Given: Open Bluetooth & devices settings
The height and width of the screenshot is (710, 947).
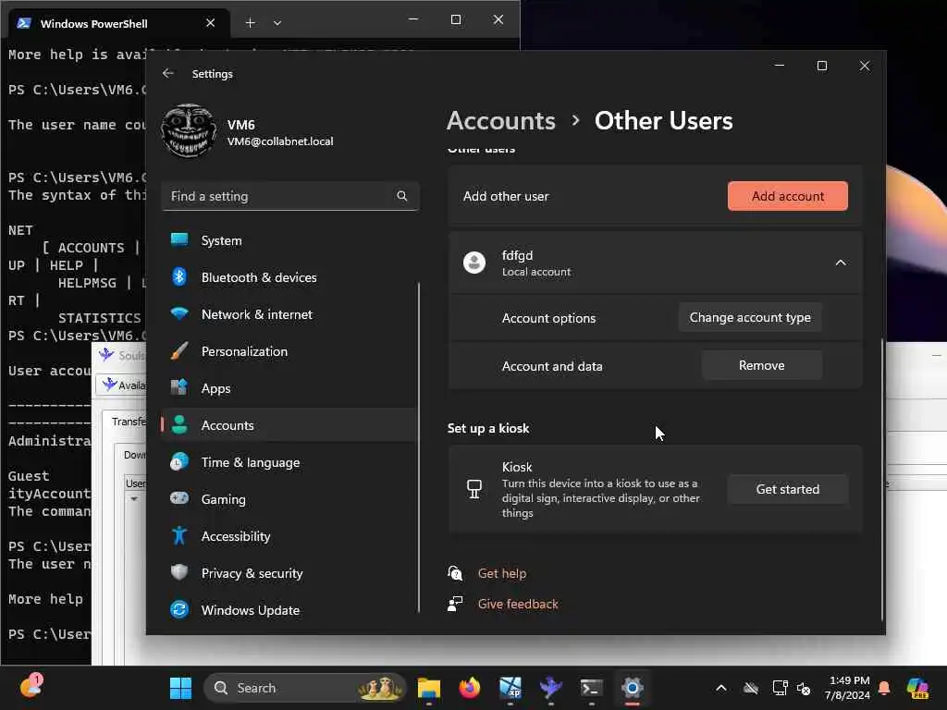Looking at the screenshot, I should coord(289,277).
